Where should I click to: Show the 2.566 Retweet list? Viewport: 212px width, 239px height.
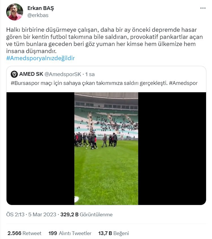(x=24, y=233)
